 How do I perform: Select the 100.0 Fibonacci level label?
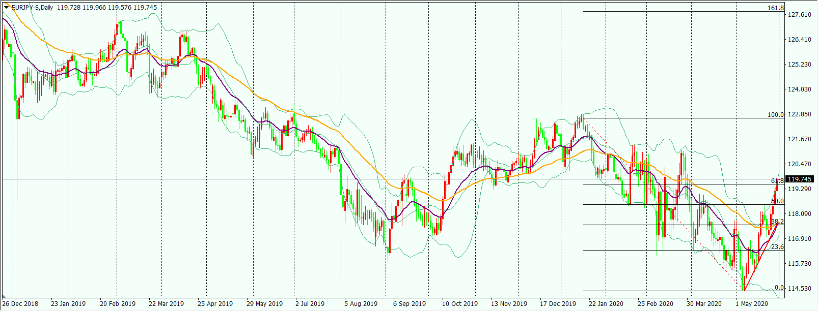pyautogui.click(x=776, y=115)
